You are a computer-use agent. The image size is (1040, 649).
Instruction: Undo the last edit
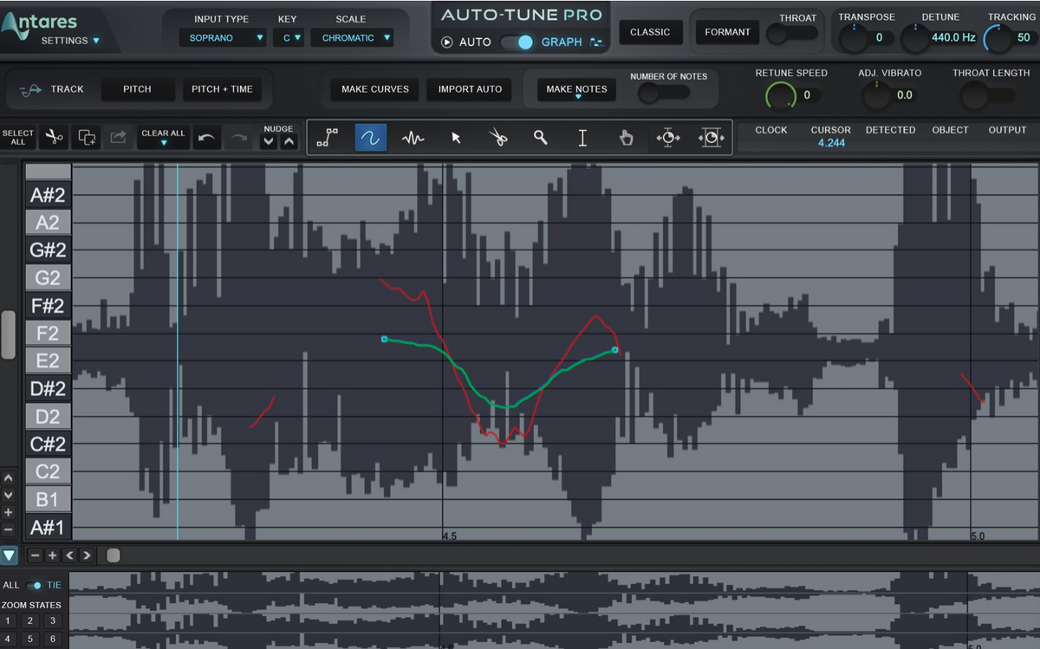click(x=206, y=137)
